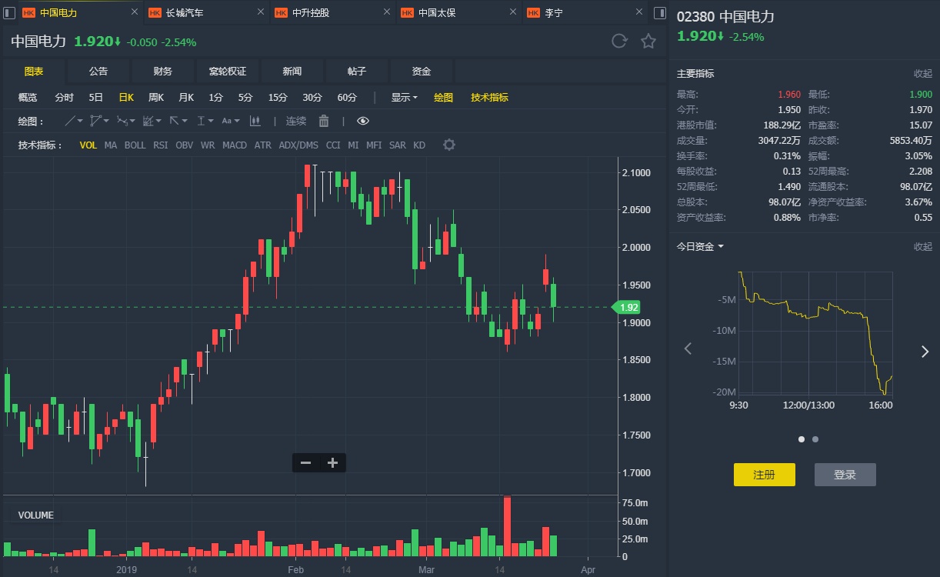Screen dimensions: 940x577
Task: Open technical indicator settings gear
Action: pos(449,145)
